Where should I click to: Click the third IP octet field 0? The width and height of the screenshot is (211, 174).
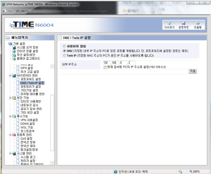(123, 63)
